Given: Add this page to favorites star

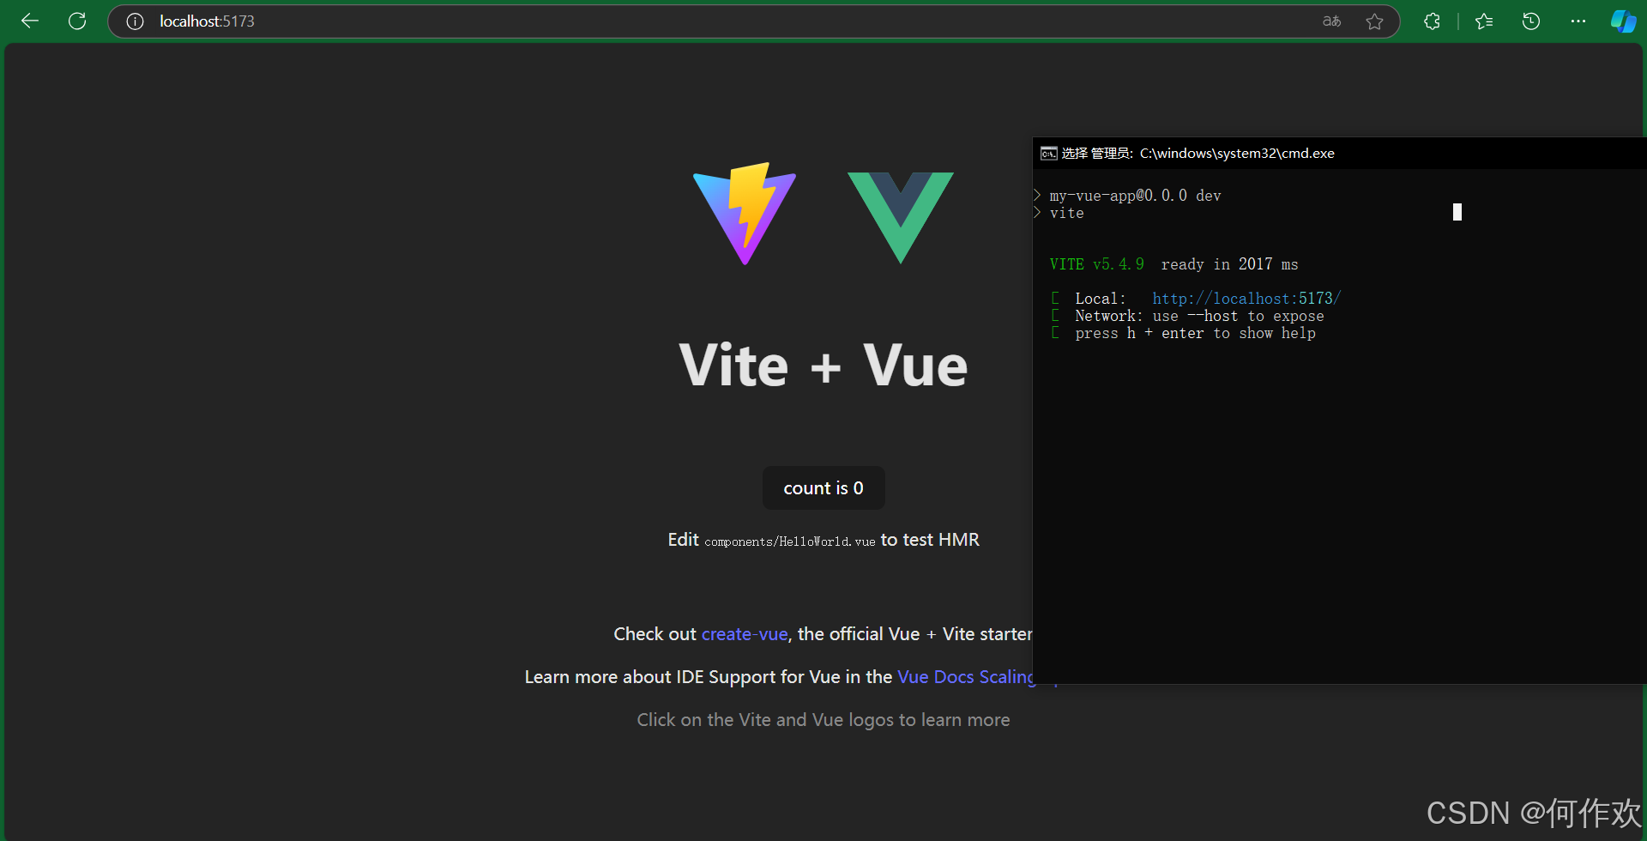Looking at the screenshot, I should tap(1375, 21).
